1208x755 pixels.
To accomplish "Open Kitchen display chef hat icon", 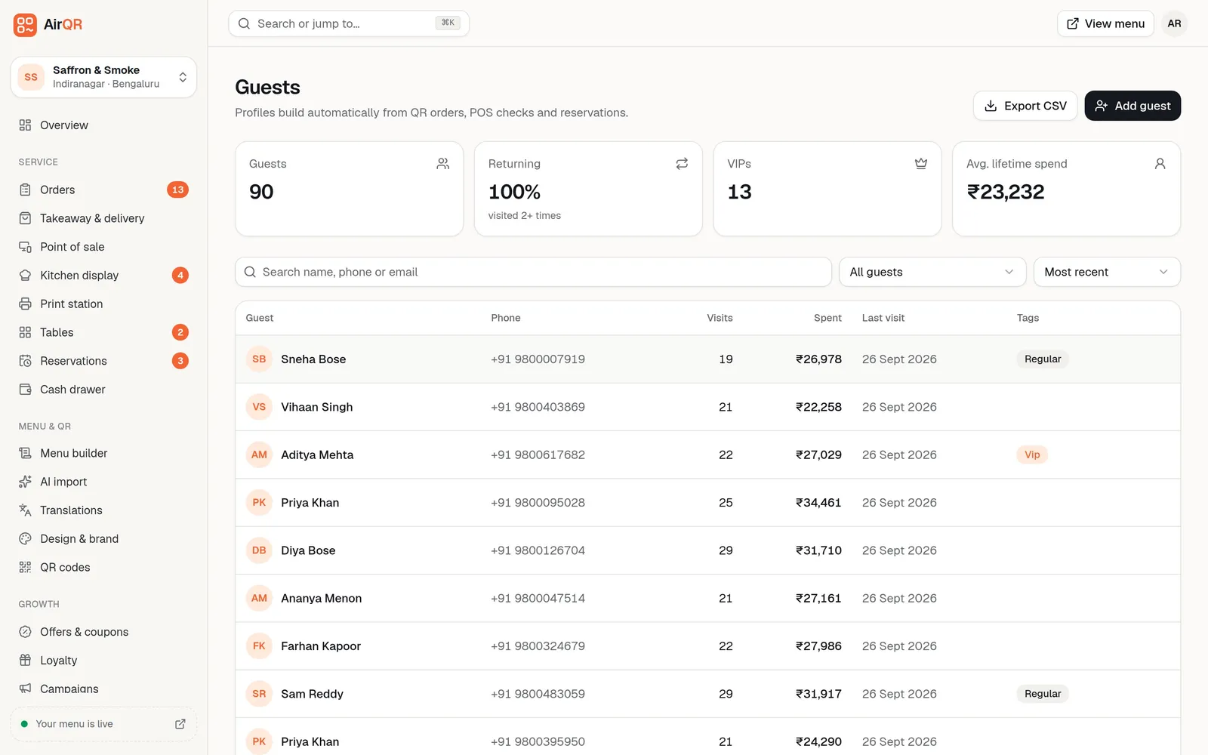I will coord(25,276).
